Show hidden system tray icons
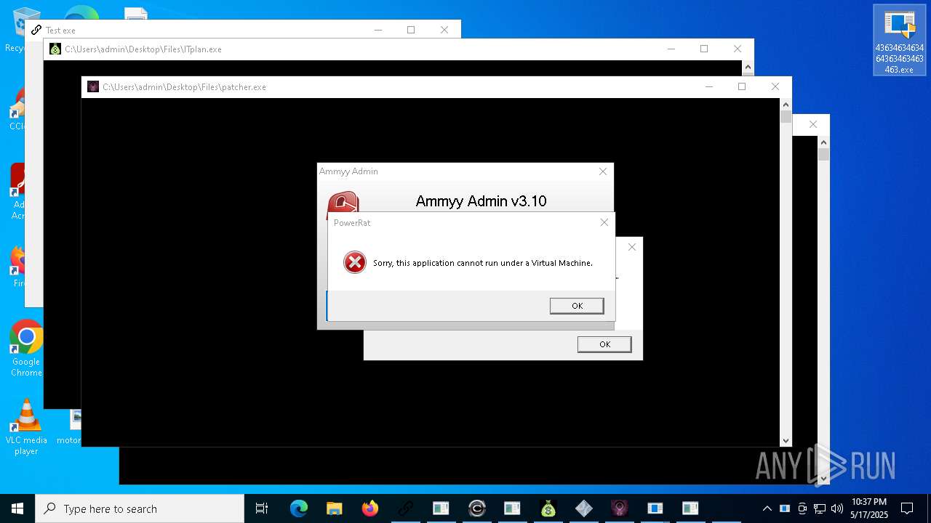This screenshot has height=523, width=931. tap(767, 508)
